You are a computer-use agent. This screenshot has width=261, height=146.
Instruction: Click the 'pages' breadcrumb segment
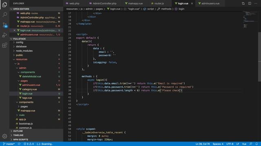(99, 9)
